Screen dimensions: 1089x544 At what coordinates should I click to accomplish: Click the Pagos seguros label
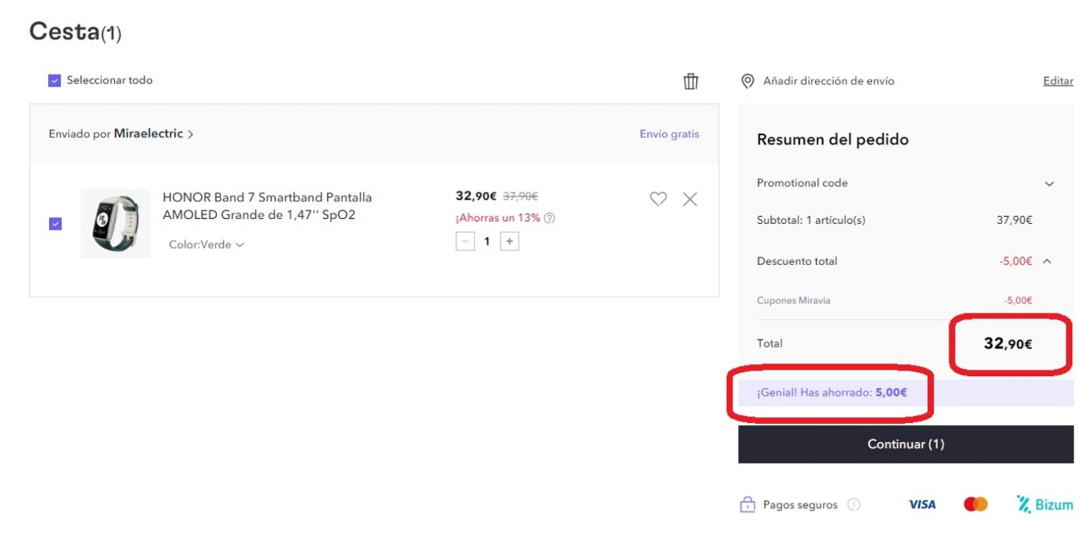click(800, 505)
